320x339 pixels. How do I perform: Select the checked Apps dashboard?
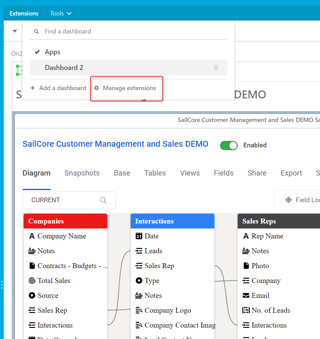point(52,52)
